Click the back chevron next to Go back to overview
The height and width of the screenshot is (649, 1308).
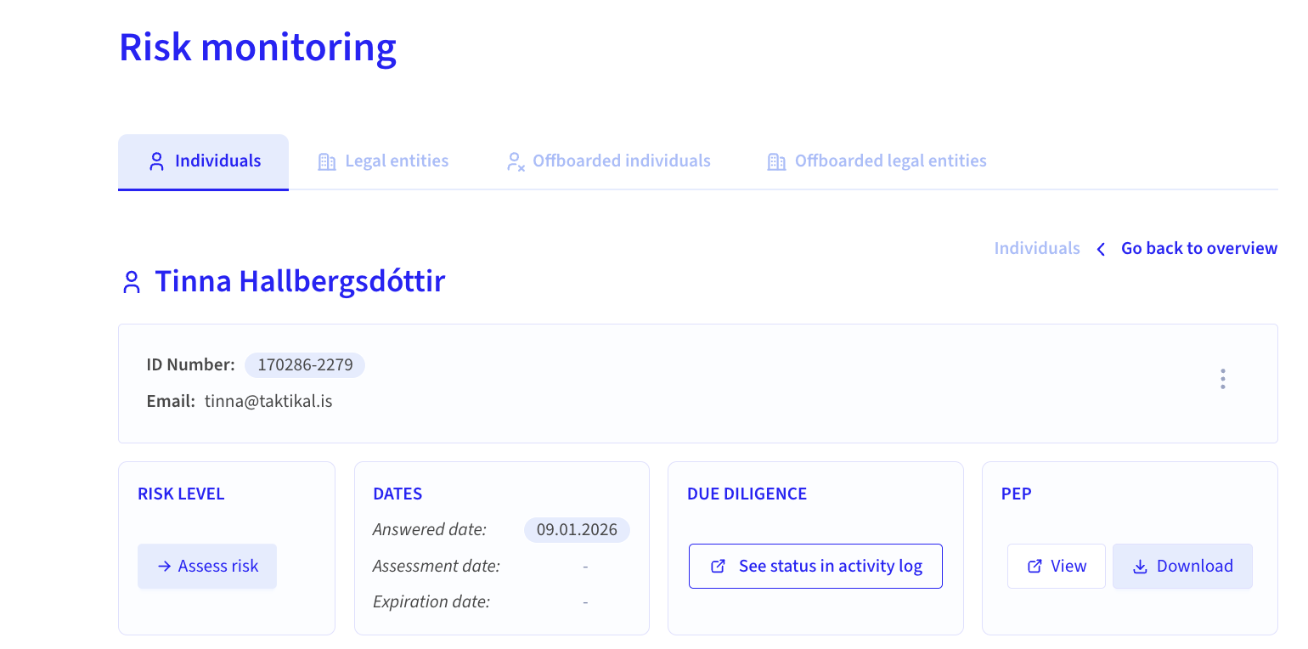[x=1101, y=249]
